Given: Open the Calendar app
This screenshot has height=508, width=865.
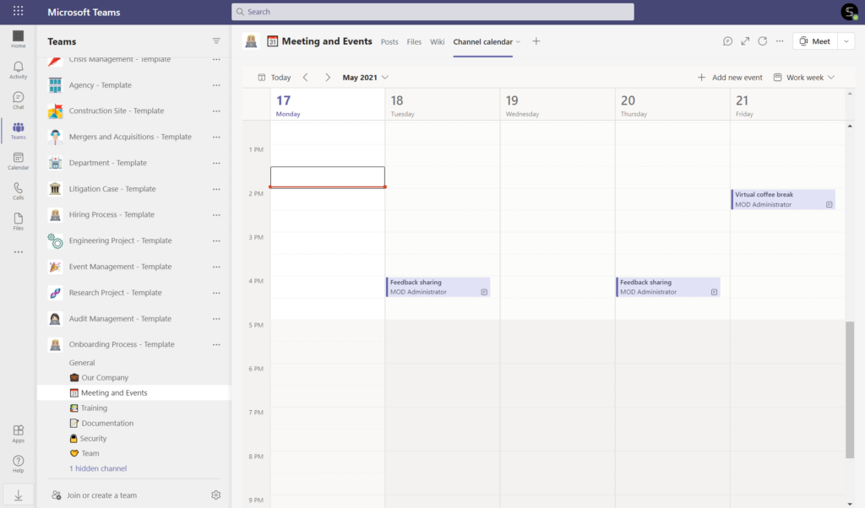Looking at the screenshot, I should tap(19, 161).
